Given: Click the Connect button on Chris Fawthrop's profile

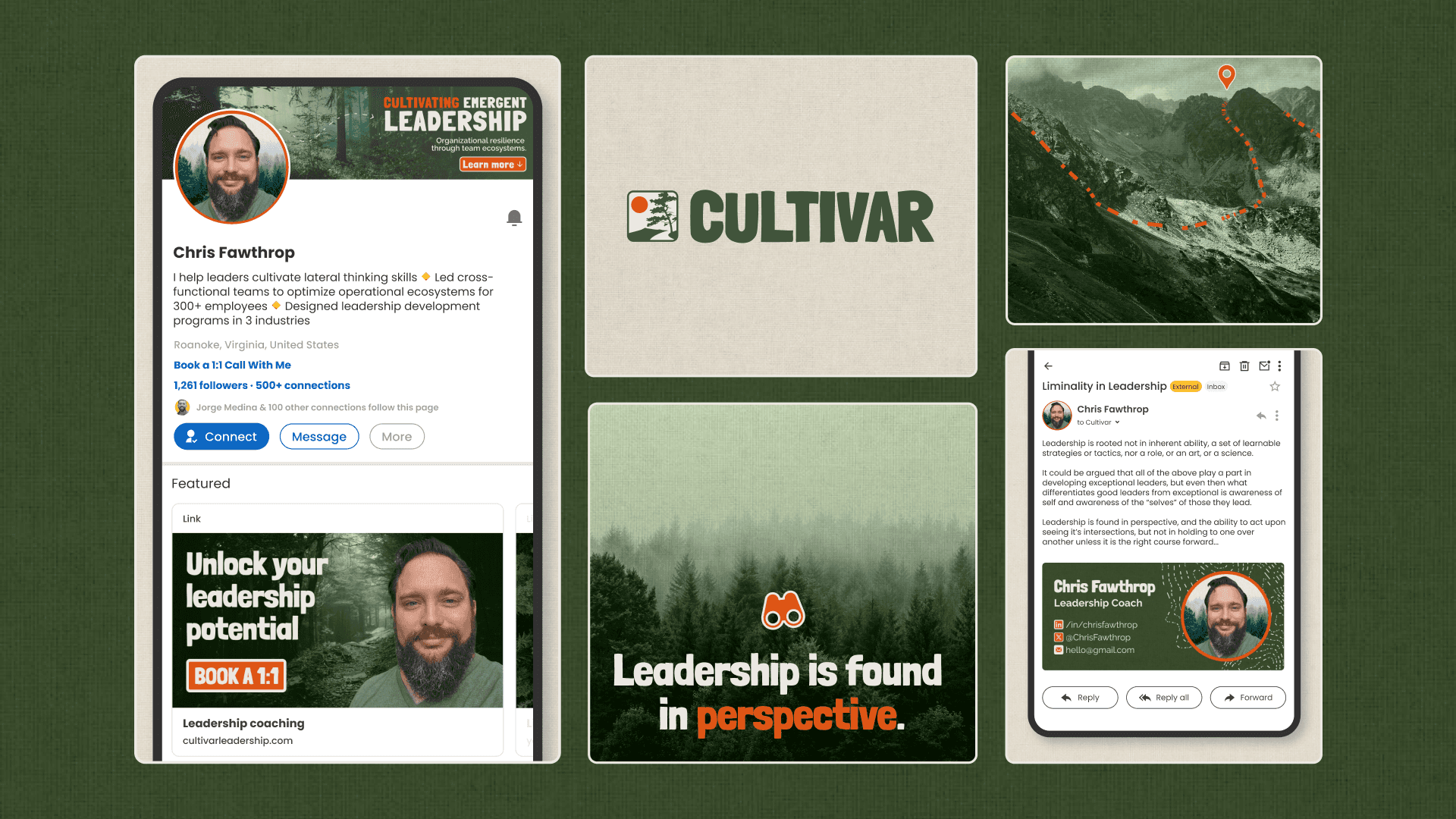Looking at the screenshot, I should (x=221, y=436).
